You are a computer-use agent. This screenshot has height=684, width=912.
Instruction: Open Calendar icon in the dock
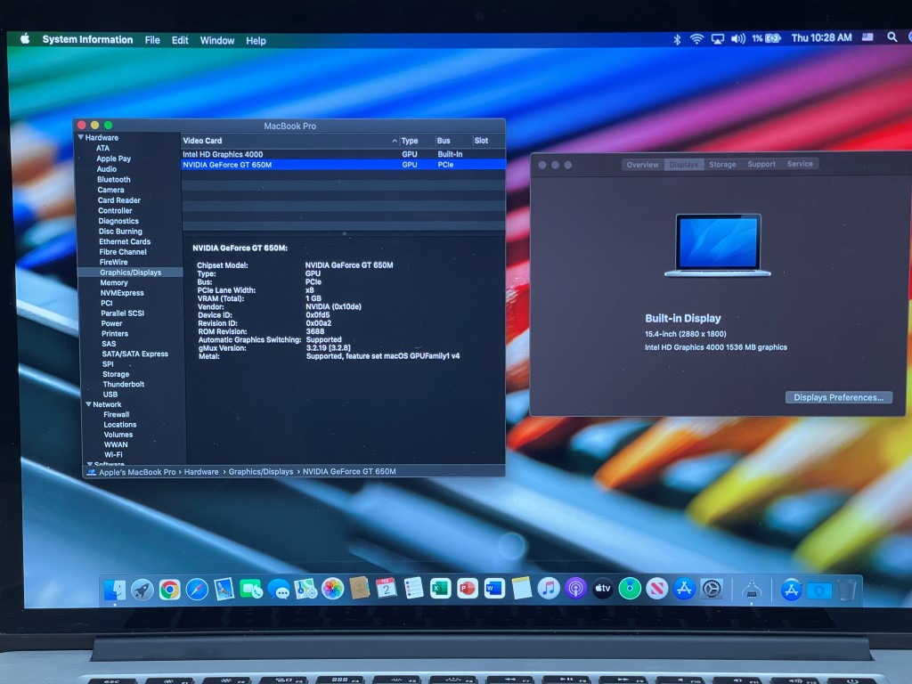pyautogui.click(x=387, y=589)
